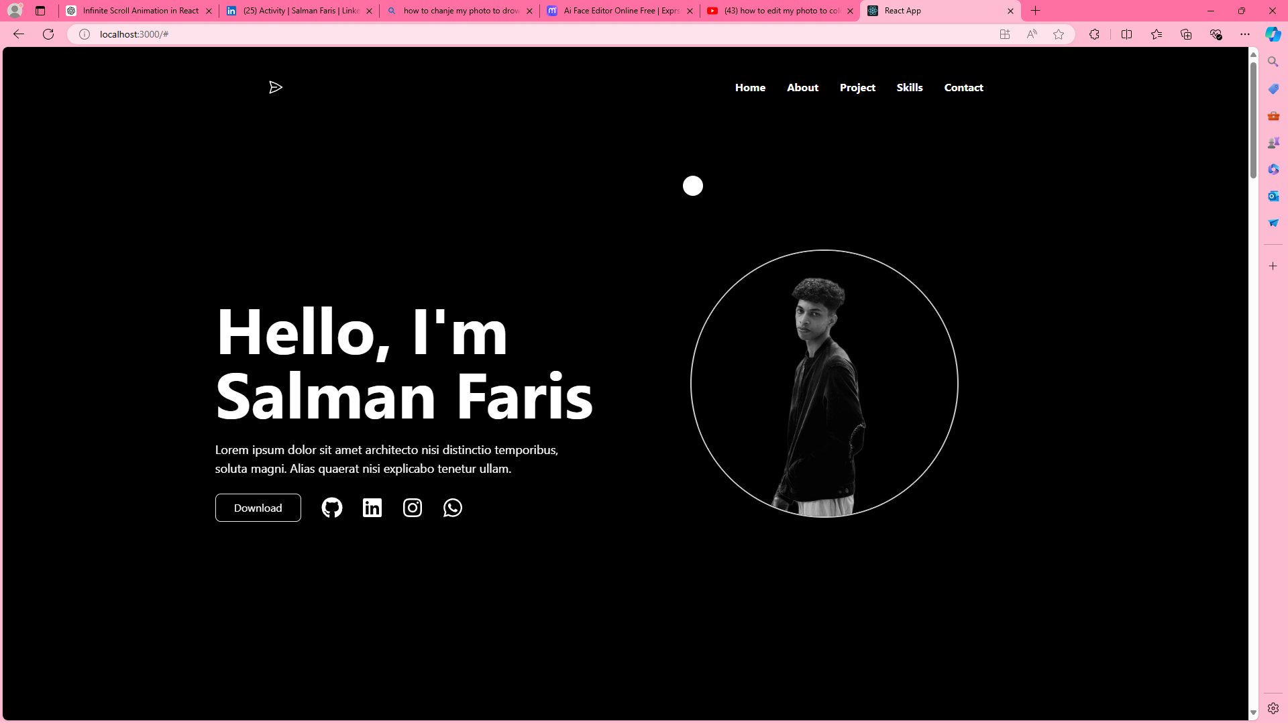Screen dimensions: 1288x723
Task: Open the GitHub profile icon
Action: pyautogui.click(x=331, y=508)
